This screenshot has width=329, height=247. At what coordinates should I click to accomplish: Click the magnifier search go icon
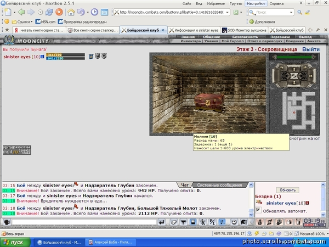299,12
